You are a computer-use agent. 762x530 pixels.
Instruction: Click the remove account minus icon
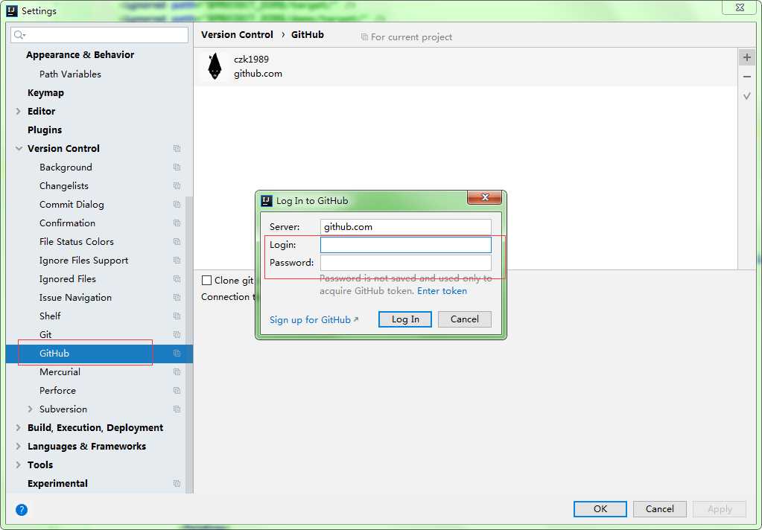point(747,77)
